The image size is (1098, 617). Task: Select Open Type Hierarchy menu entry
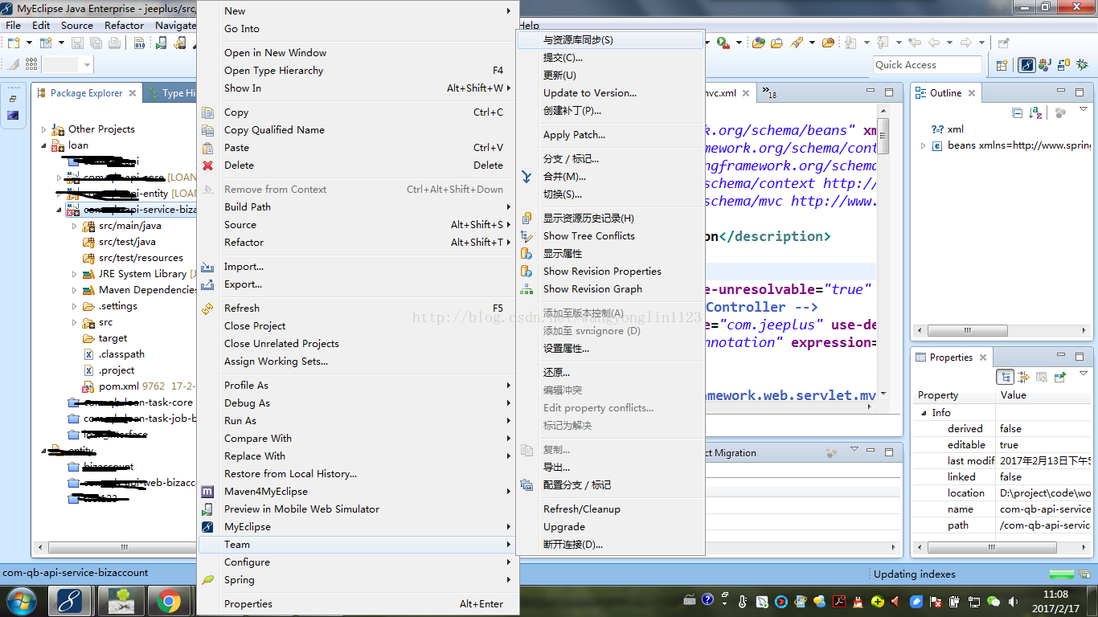click(x=356, y=71)
